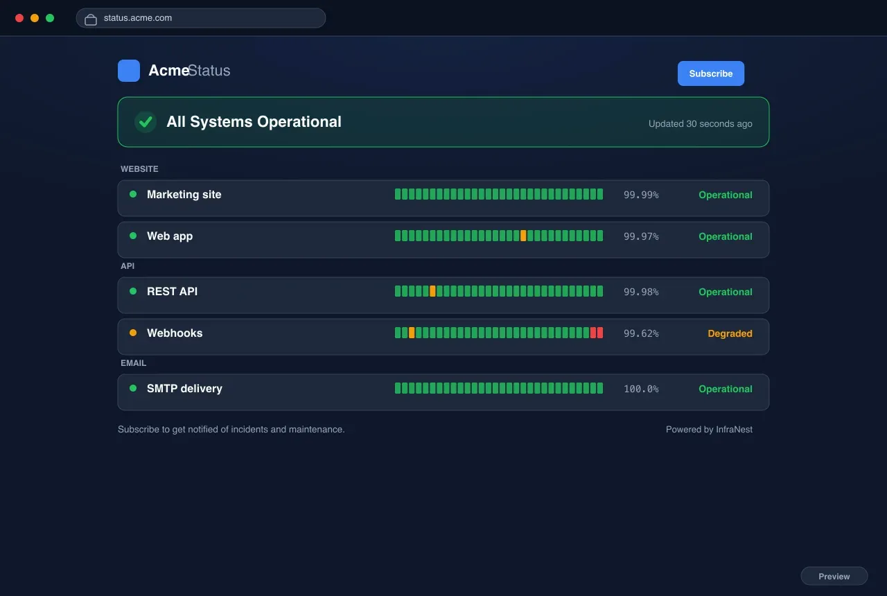Click Web app green status dot
Image resolution: width=887 pixels, height=596 pixels.
point(133,236)
